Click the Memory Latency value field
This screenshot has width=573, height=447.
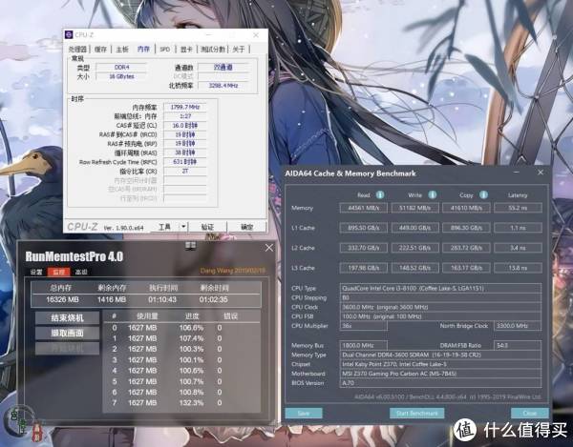(518, 208)
